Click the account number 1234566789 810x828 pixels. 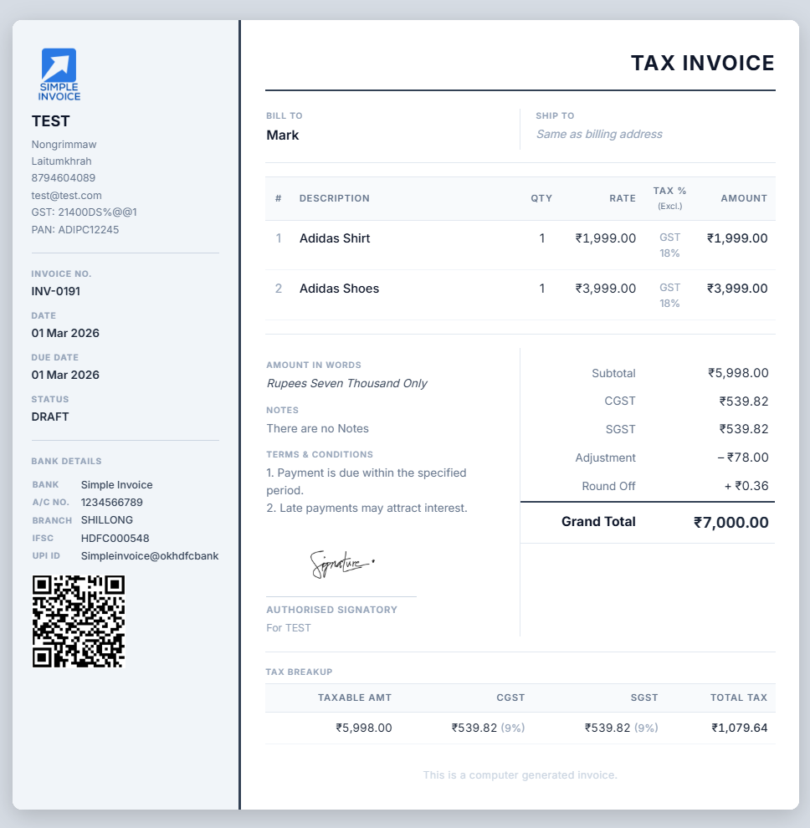pyautogui.click(x=111, y=503)
